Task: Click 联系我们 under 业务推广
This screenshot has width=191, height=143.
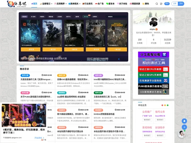Action: click(147, 120)
